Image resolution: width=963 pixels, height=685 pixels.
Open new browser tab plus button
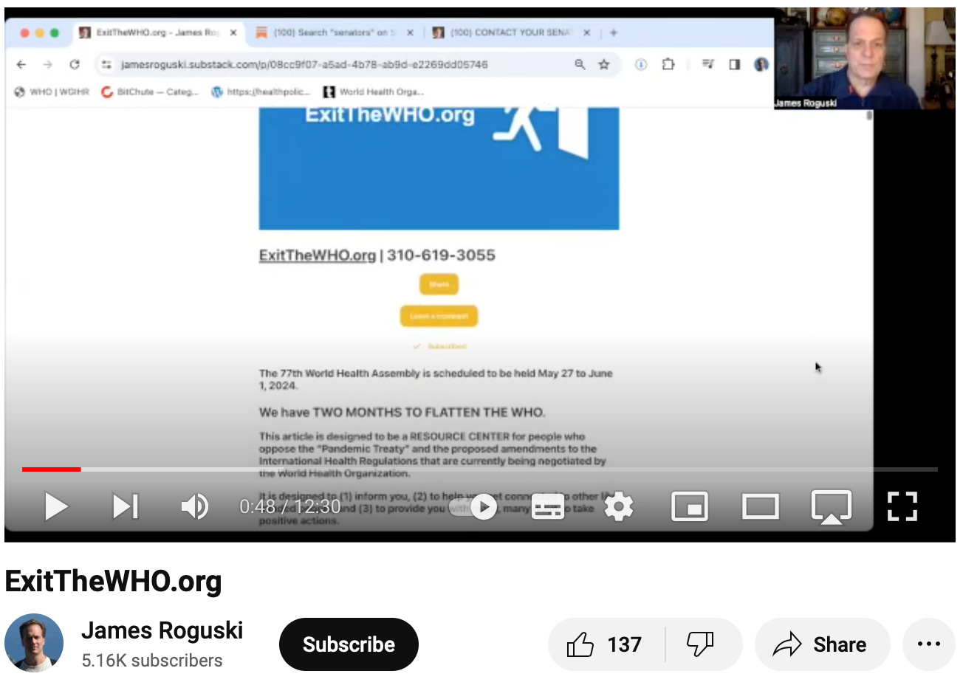point(614,32)
